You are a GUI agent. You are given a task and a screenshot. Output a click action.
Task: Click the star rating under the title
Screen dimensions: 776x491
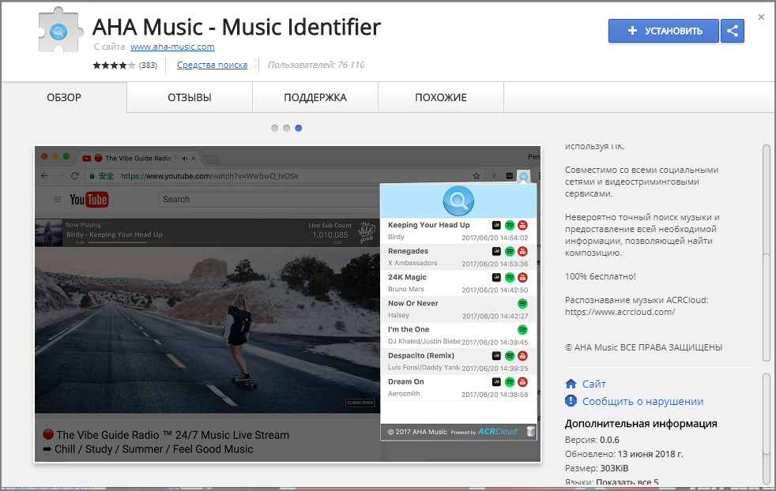click(114, 66)
